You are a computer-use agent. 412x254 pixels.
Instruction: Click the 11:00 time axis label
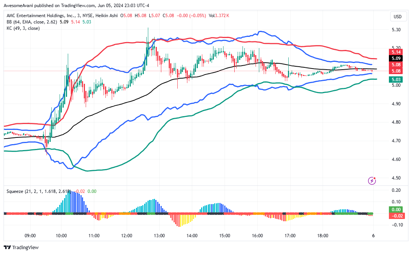click(94, 236)
